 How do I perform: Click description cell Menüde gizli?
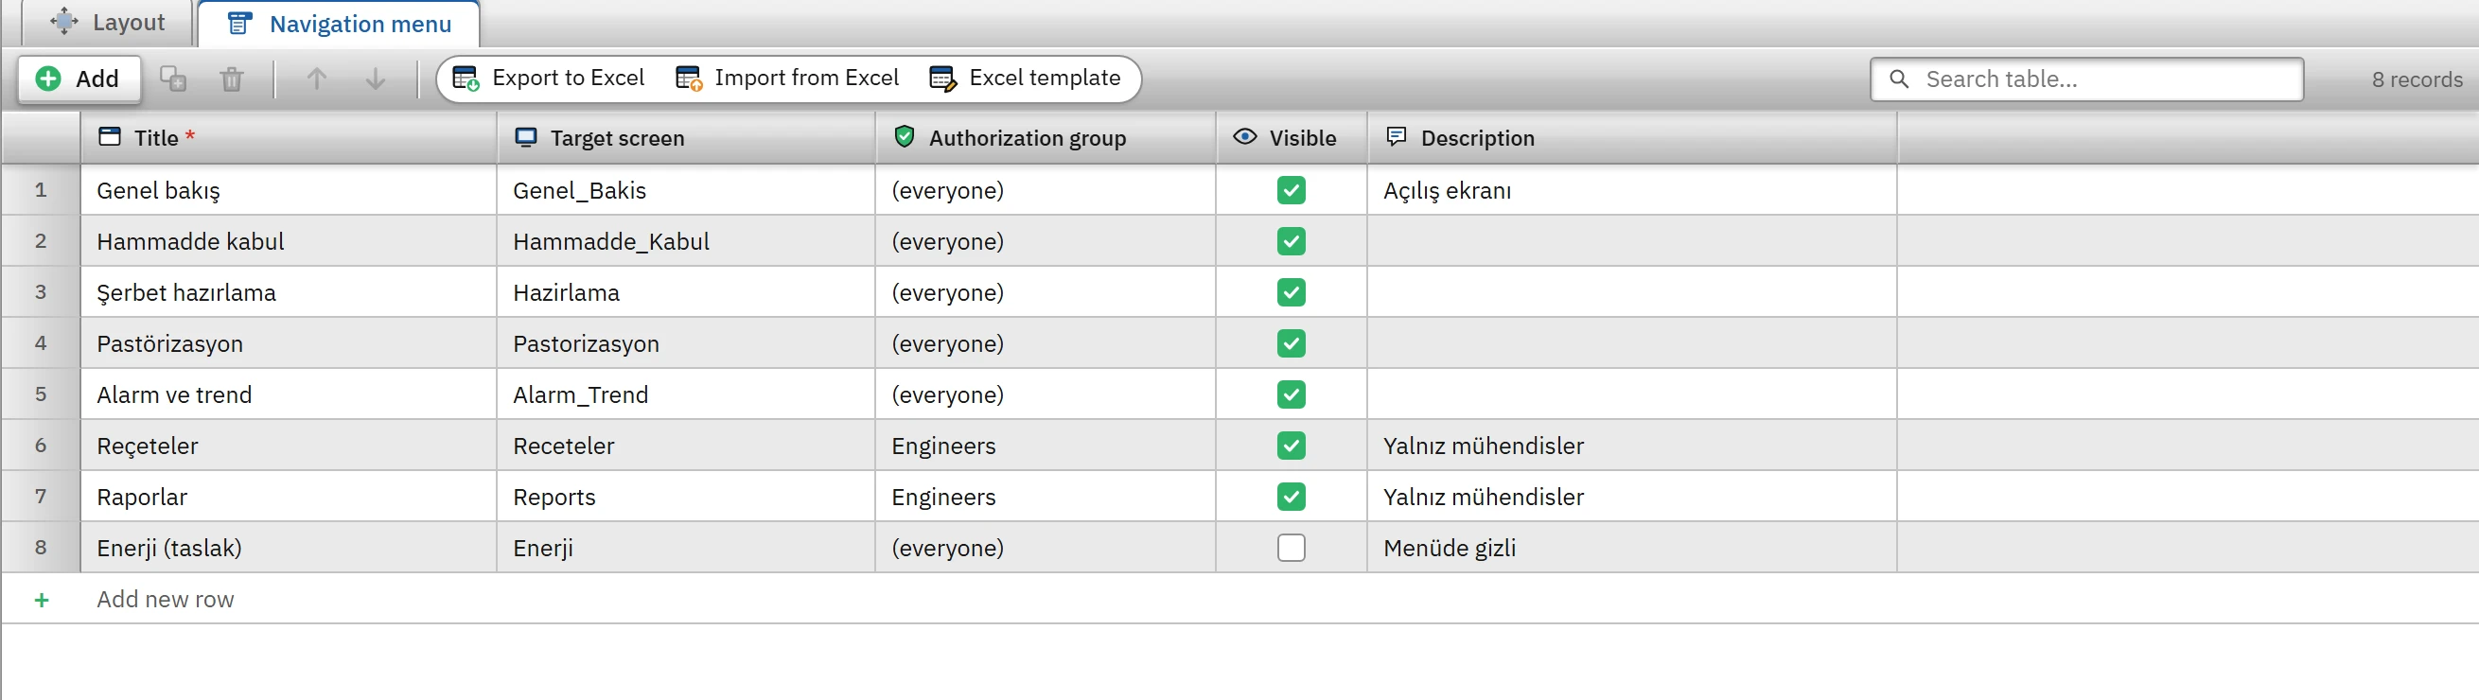pos(1632,547)
